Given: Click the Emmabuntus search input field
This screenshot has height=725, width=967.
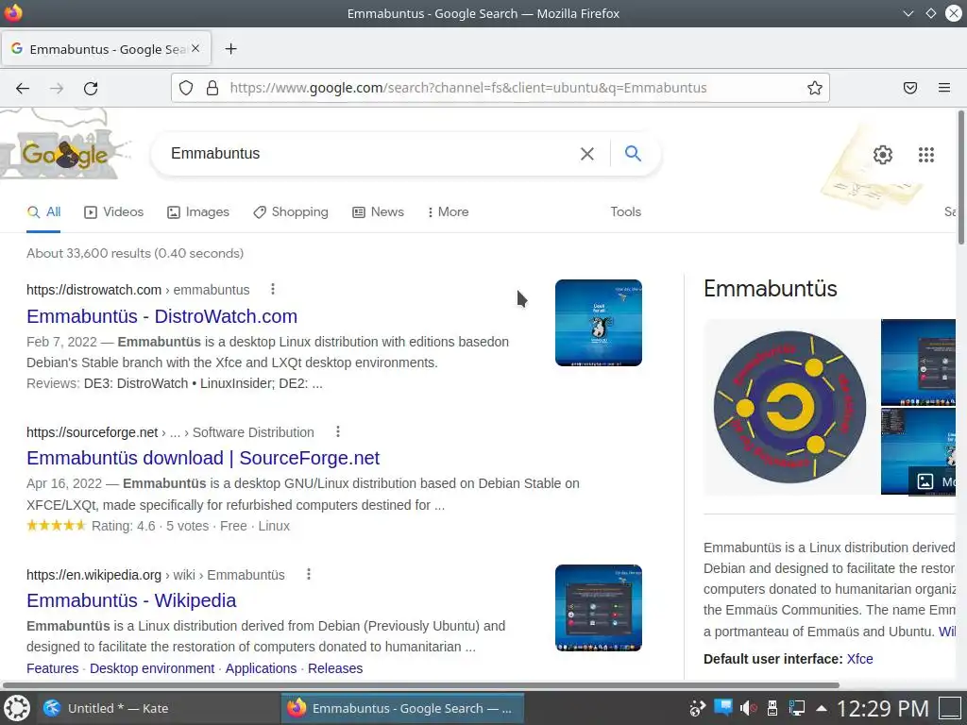Looking at the screenshot, I should (370, 154).
